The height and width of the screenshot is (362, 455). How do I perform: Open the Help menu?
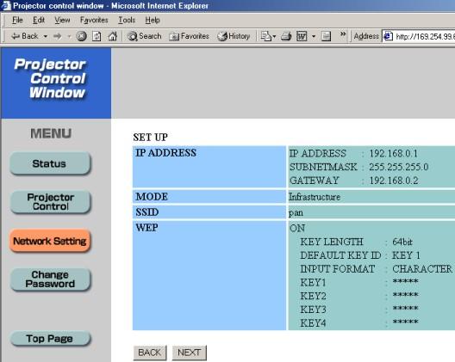[x=153, y=20]
